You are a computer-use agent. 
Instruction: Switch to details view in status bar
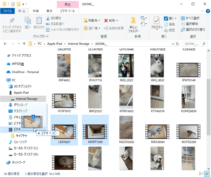(201, 174)
